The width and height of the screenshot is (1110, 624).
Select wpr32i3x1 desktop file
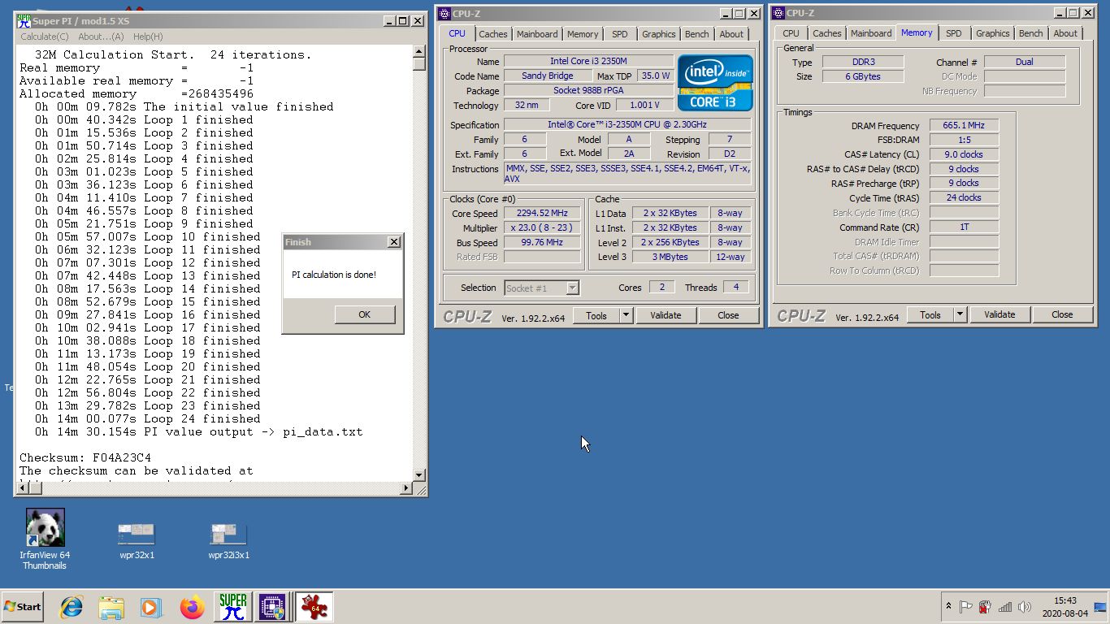[228, 541]
